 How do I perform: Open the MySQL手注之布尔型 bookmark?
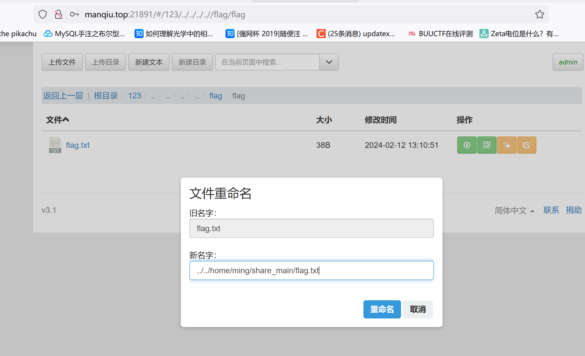pyautogui.click(x=84, y=34)
